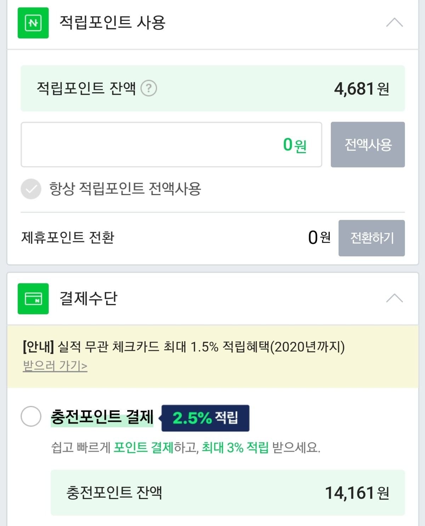This screenshot has width=425, height=526.
Task: Click the 체크카드 적립혜택 notice text
Action: coord(183,347)
